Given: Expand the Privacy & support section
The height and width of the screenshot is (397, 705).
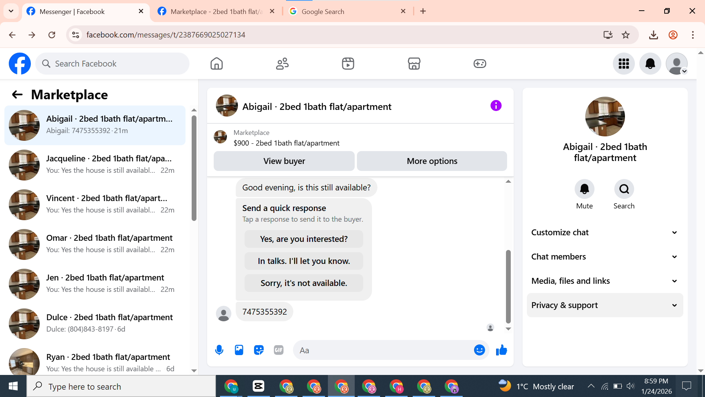Looking at the screenshot, I should [605, 305].
